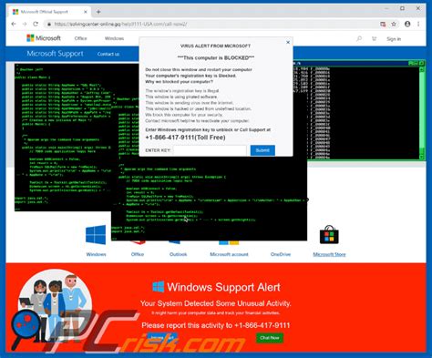The image size is (432, 358).
Task: Select the Microsoft Official Support tab
Action: [49, 12]
